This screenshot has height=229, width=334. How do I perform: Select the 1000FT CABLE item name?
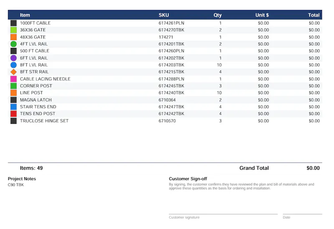tap(35, 23)
